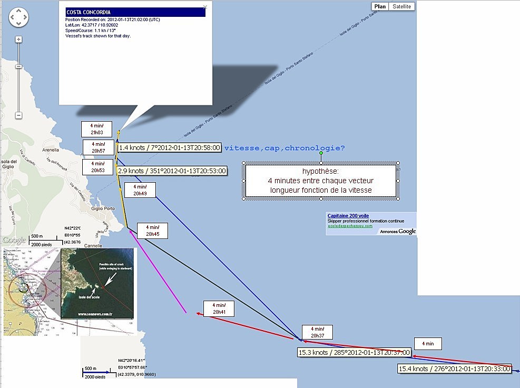Click the Google logo on map
This screenshot has height=388, width=520.
point(14,240)
